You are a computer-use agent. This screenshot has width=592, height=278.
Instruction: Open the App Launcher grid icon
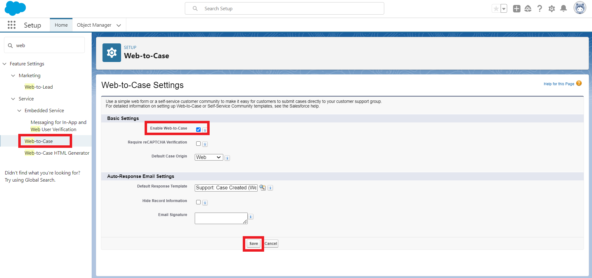pos(11,25)
